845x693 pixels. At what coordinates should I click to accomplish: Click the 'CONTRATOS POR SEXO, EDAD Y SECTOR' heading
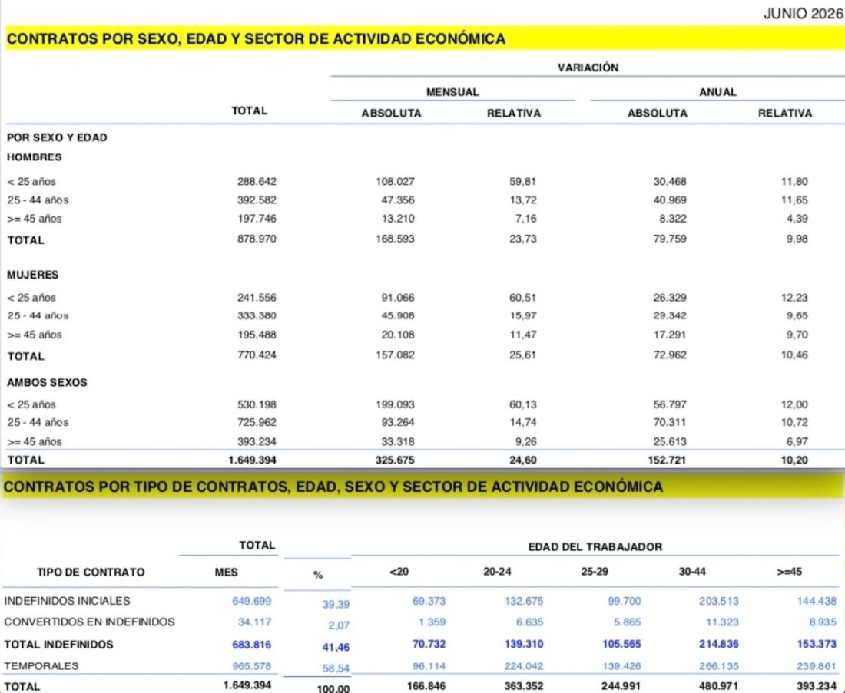coord(256,39)
